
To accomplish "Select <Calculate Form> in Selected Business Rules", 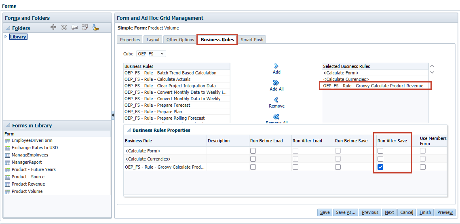I will tap(375, 73).
